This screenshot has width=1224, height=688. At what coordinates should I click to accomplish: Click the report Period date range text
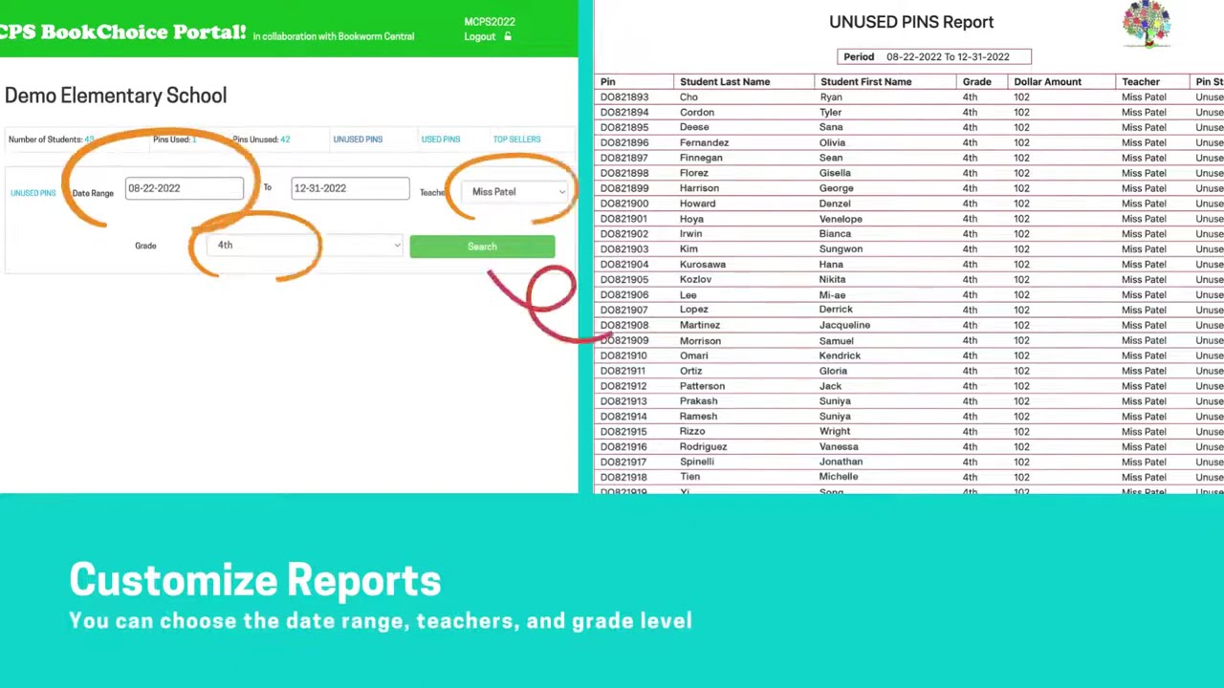point(948,57)
